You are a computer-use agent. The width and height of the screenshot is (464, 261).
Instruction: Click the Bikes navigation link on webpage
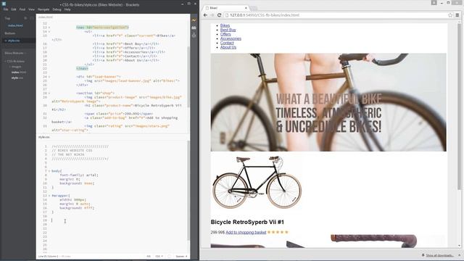(225, 25)
